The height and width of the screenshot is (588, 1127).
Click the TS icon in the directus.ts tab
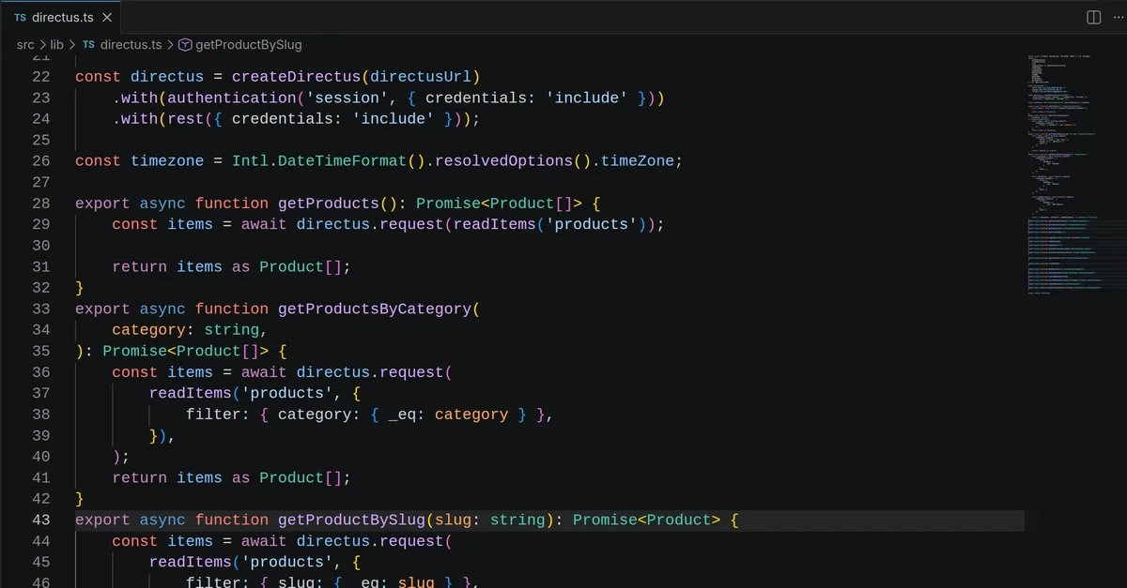tap(20, 18)
